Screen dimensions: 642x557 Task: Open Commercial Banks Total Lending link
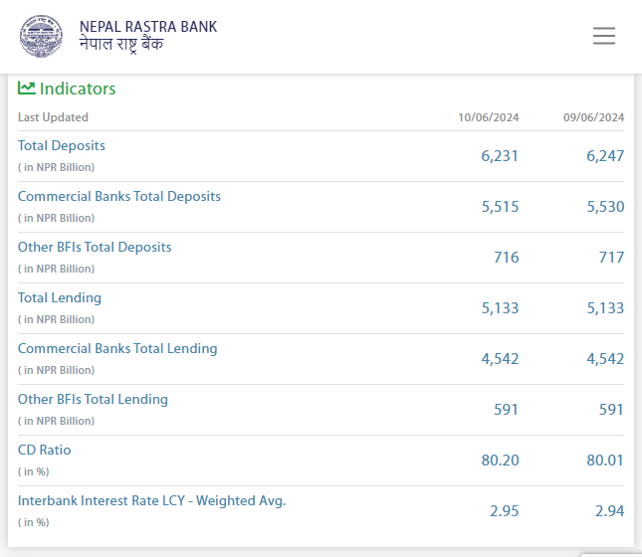117,349
